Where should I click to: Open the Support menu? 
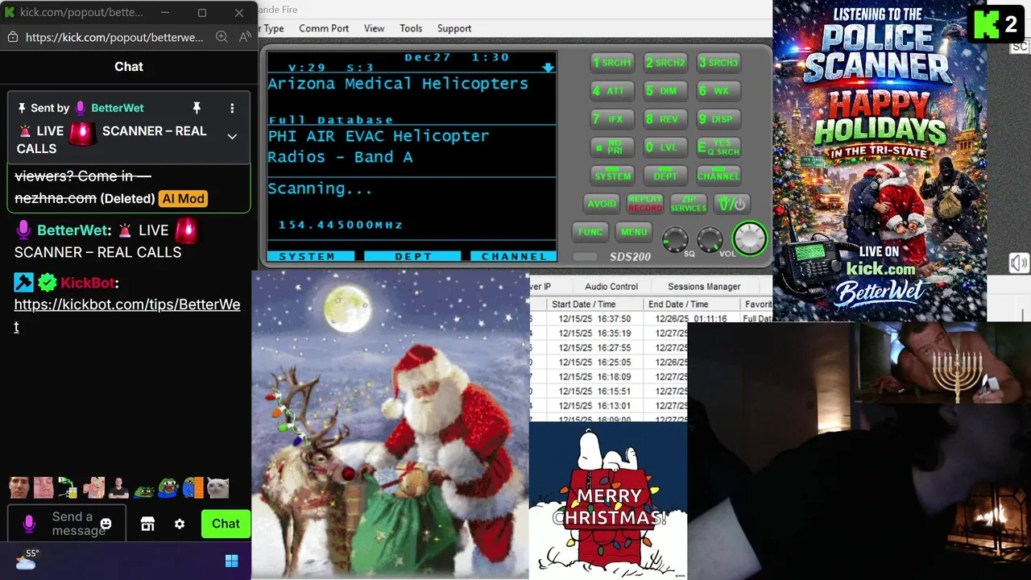click(454, 28)
